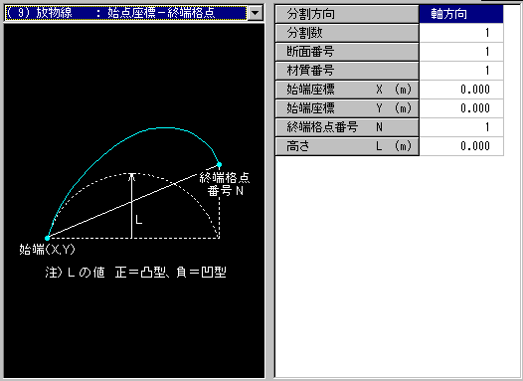The image size is (523, 381).
Task: Click the L height arrow in diagram
Action: coord(132,206)
